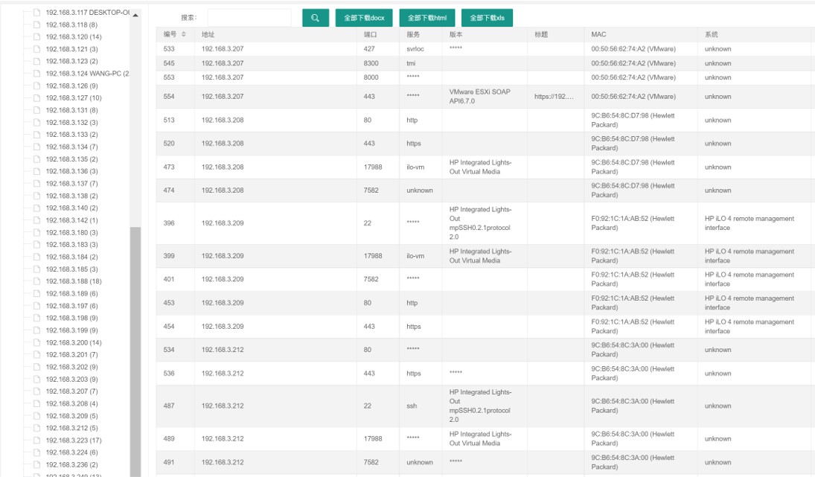815x477 pixels.
Task: Click the scroll-up arrow in the tree panel
Action: tap(135, 16)
